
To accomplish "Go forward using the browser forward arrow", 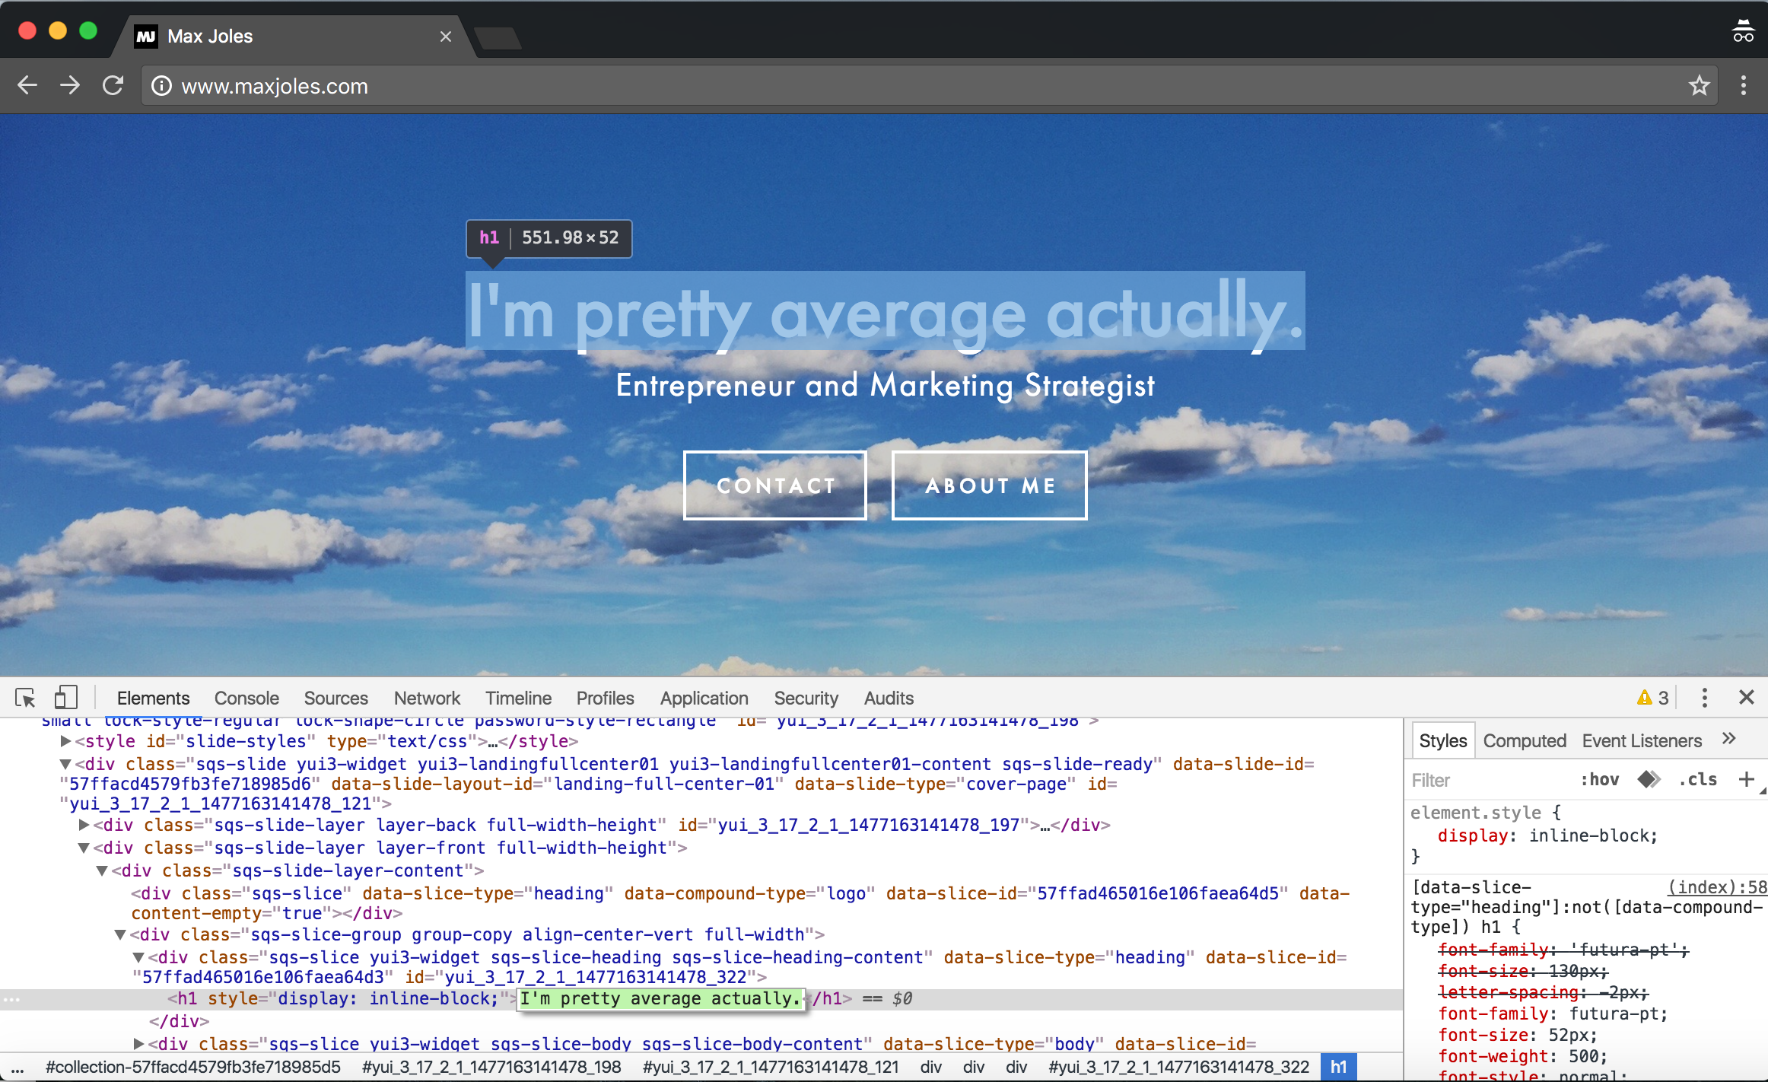I will point(70,85).
